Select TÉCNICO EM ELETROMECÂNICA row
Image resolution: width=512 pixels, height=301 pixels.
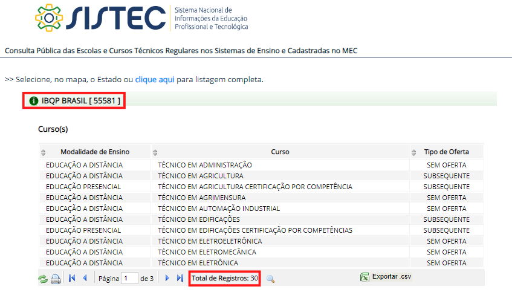tap(261, 252)
